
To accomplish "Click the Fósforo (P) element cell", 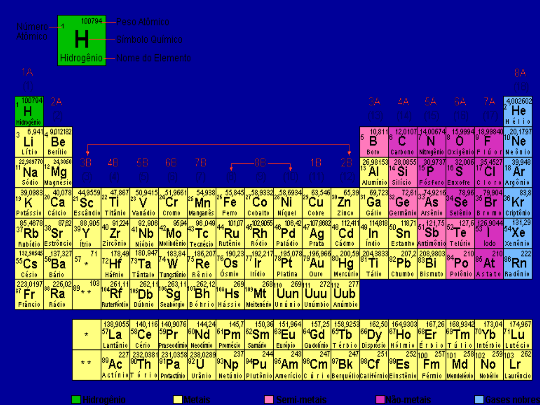I will (x=432, y=172).
